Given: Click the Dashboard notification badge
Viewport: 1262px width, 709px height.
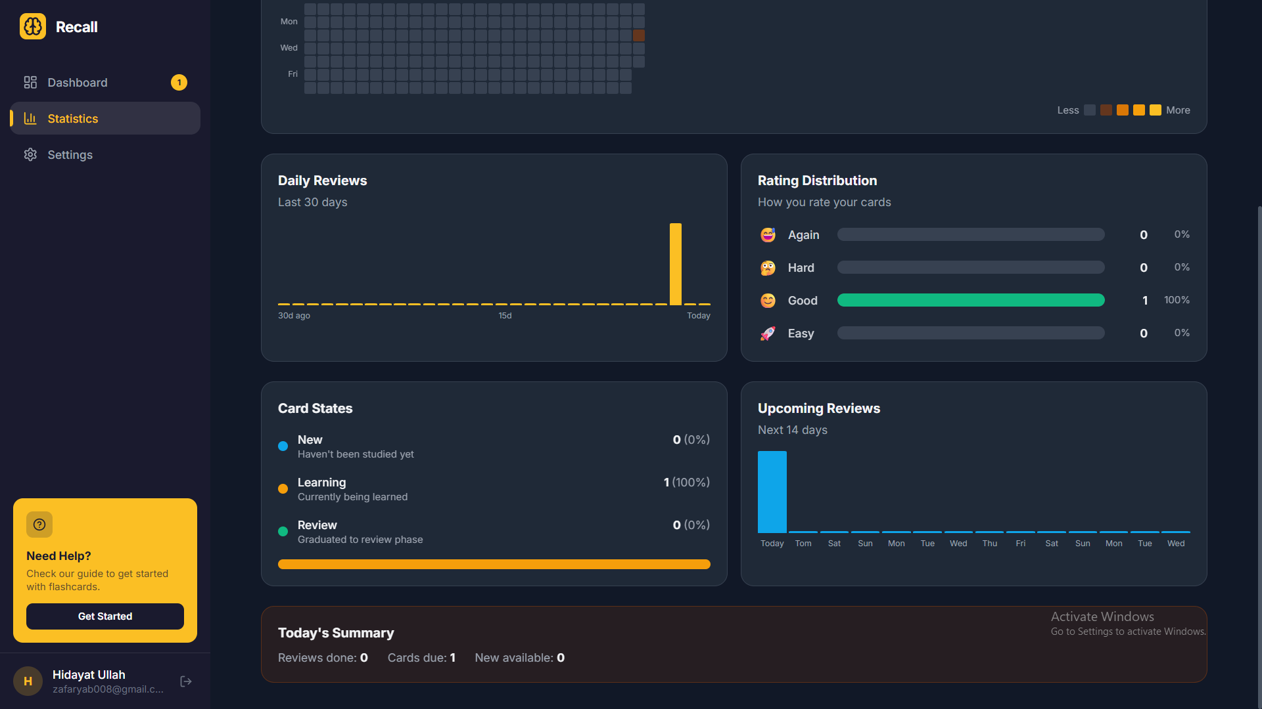Looking at the screenshot, I should 179,82.
